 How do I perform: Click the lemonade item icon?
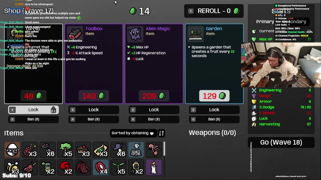click(x=48, y=167)
